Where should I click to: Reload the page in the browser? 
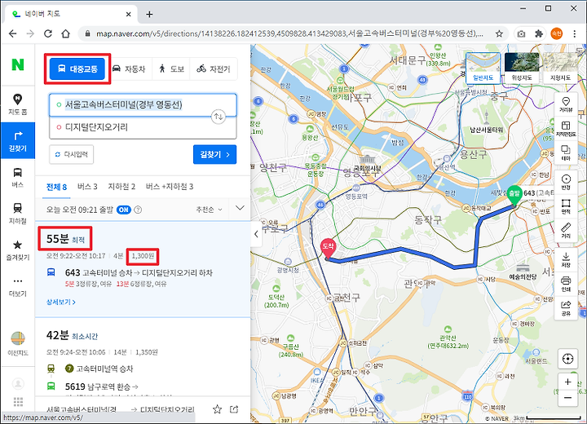[48, 33]
